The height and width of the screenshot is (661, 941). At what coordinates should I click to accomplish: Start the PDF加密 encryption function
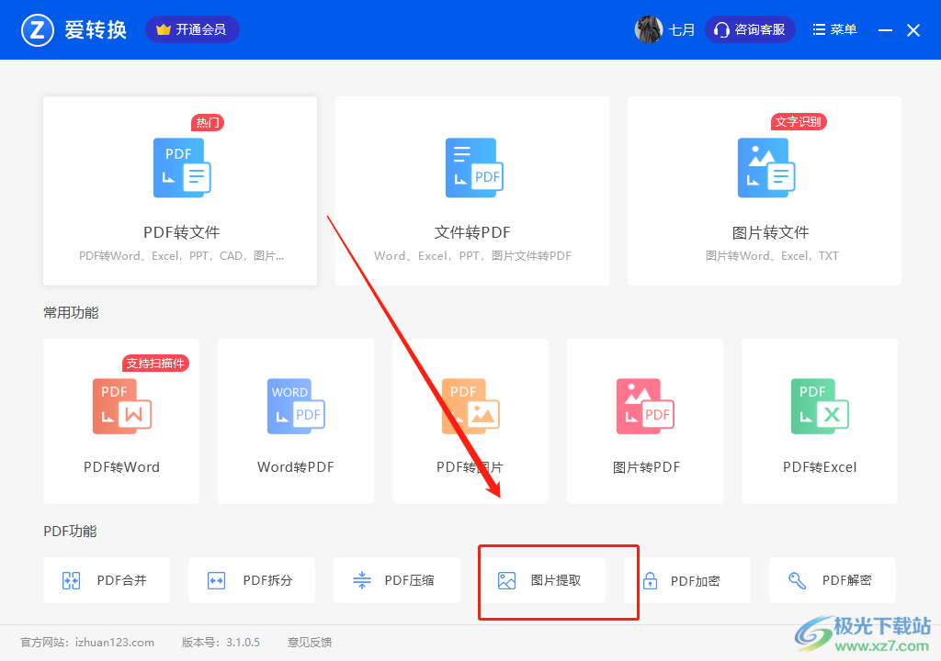(x=686, y=580)
